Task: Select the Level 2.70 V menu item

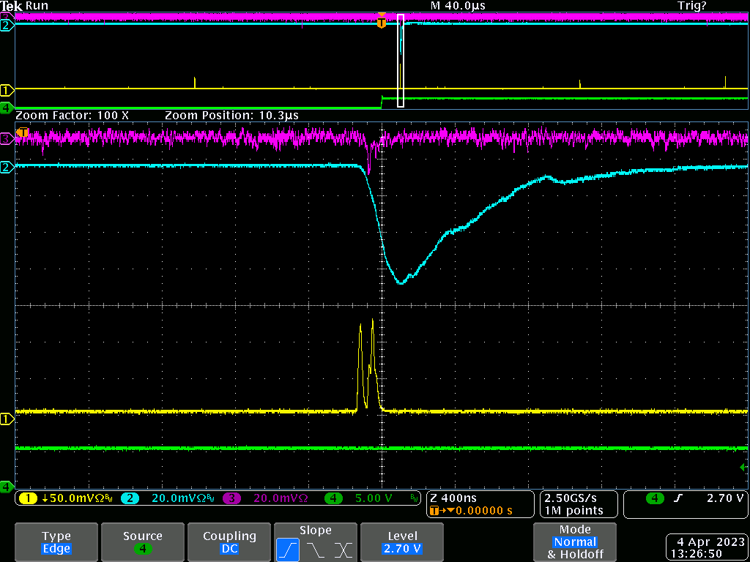Action: (x=402, y=542)
